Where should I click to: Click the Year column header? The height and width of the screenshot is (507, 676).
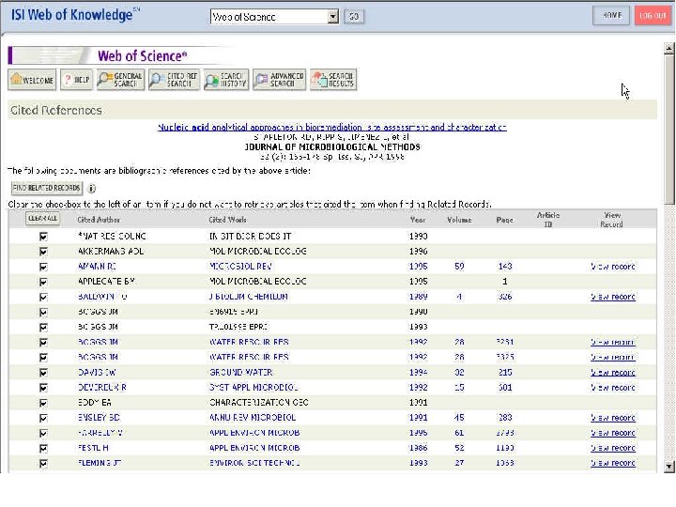(418, 220)
